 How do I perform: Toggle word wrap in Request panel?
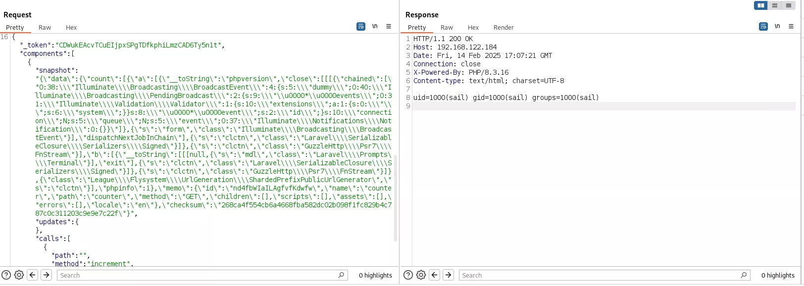[361, 27]
